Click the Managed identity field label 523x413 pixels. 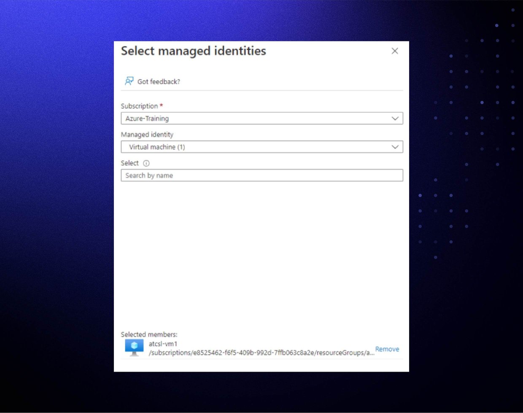click(x=147, y=135)
